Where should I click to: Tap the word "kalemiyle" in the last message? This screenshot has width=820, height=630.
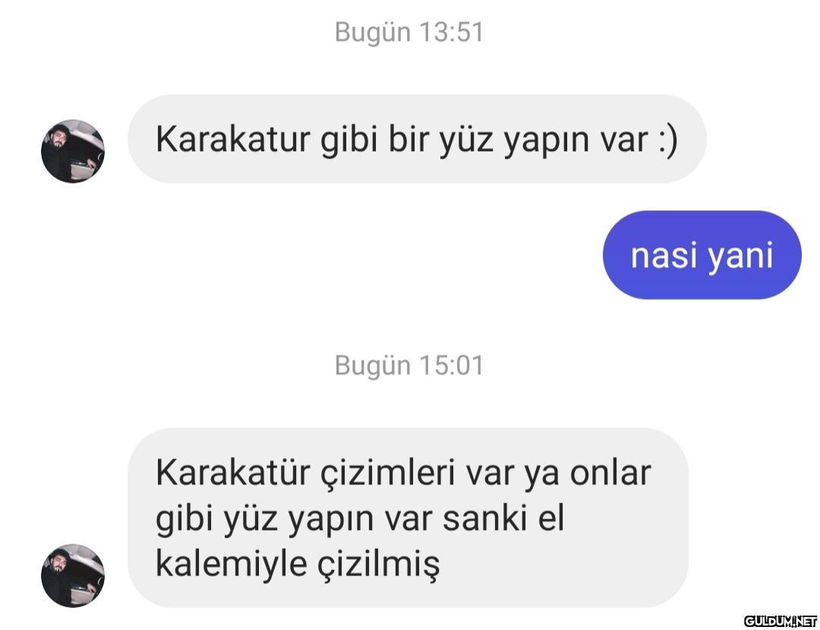point(231,565)
